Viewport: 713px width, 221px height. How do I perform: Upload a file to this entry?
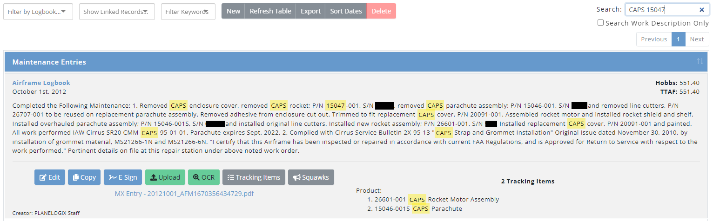(165, 177)
